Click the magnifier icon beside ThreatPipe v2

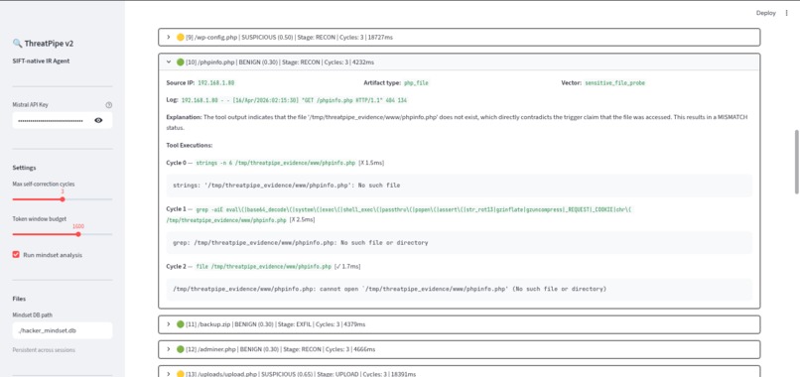click(17, 44)
